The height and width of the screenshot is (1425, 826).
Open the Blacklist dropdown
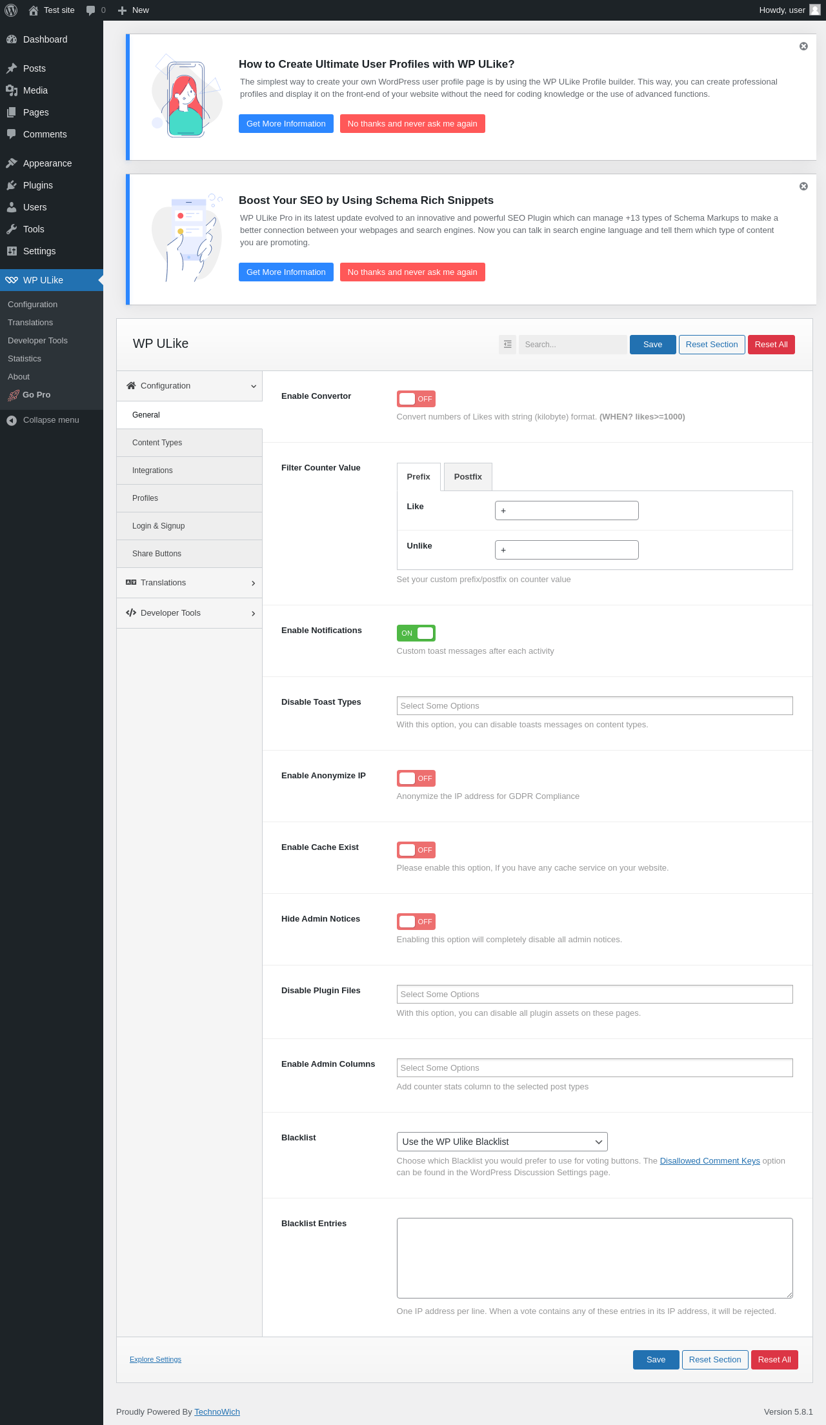click(x=502, y=1142)
